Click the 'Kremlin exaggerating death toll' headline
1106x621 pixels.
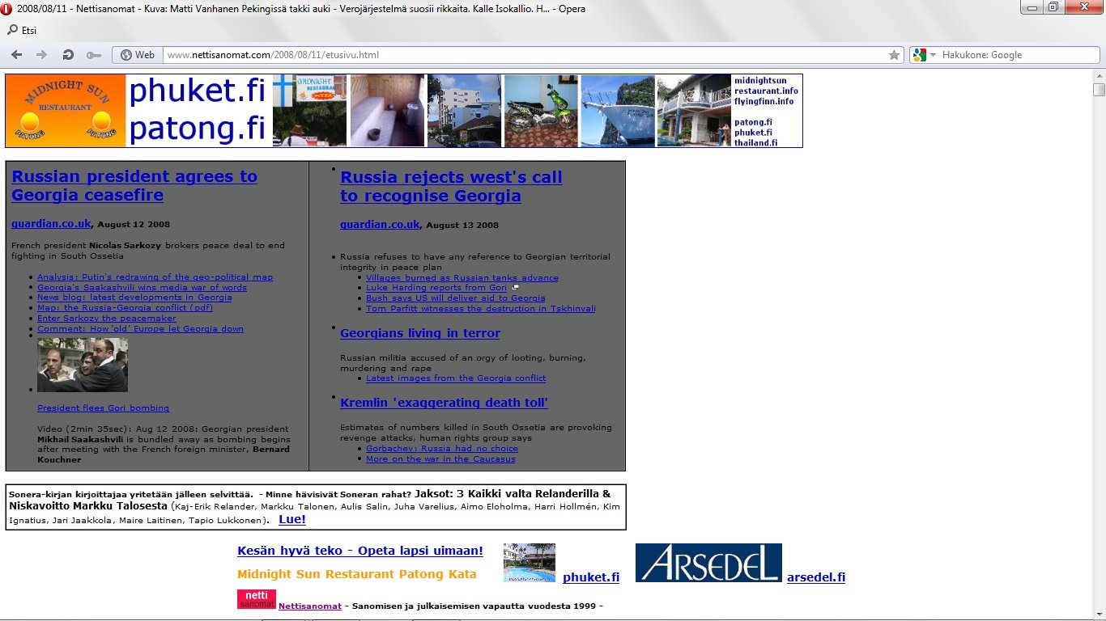(x=444, y=403)
